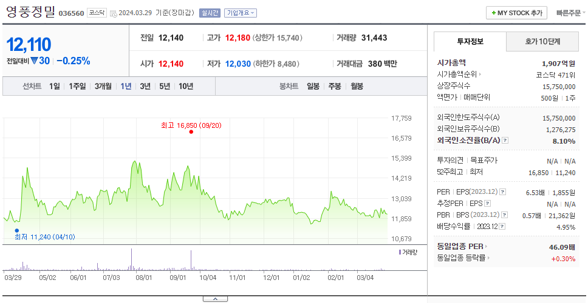Image resolution: width=588 pixels, height=303 pixels.
Task: Click 동일업종 등락률 link
Action: point(461,258)
